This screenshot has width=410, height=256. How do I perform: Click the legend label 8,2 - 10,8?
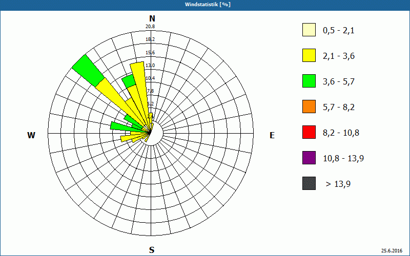click(x=341, y=133)
